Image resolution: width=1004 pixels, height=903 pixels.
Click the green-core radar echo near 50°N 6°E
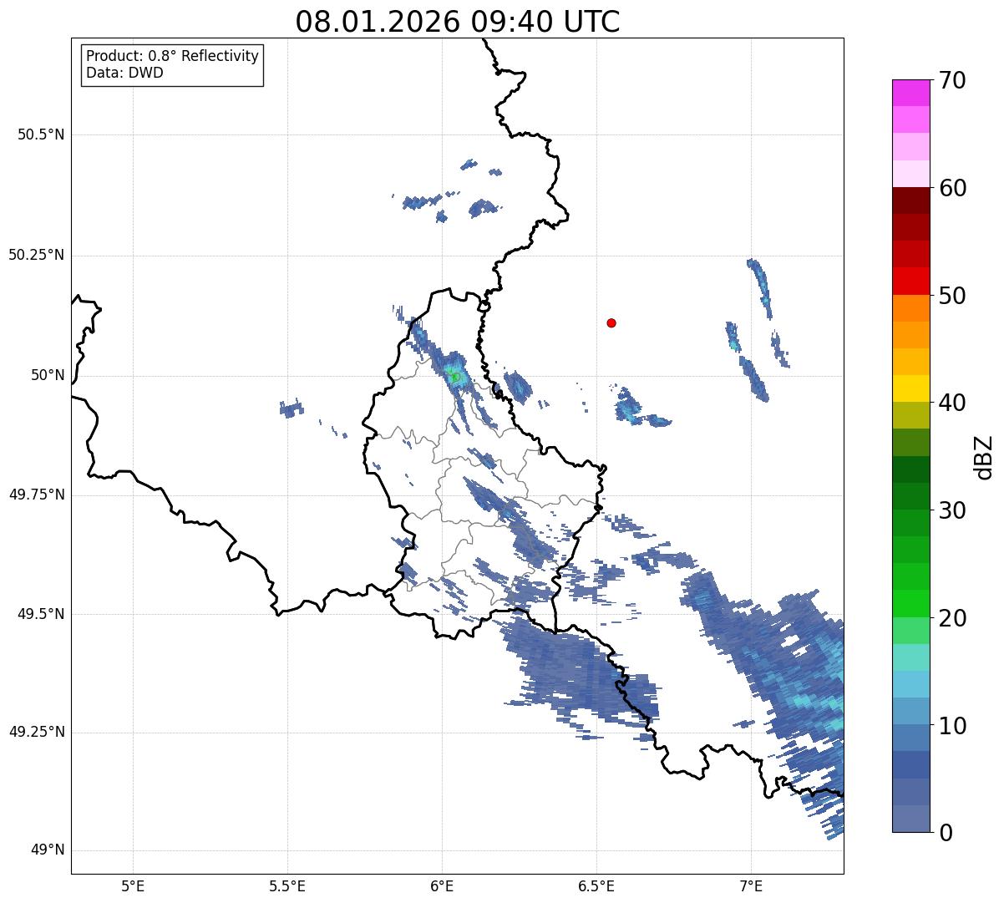(454, 377)
